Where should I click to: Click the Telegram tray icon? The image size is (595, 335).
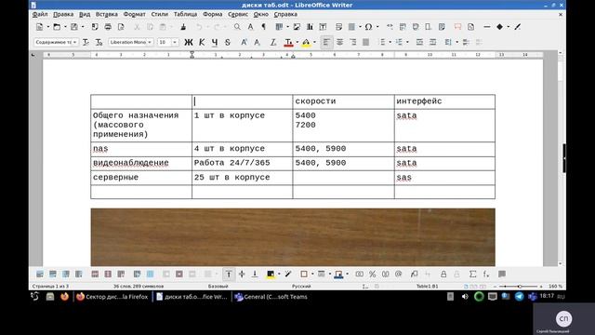coord(519,297)
